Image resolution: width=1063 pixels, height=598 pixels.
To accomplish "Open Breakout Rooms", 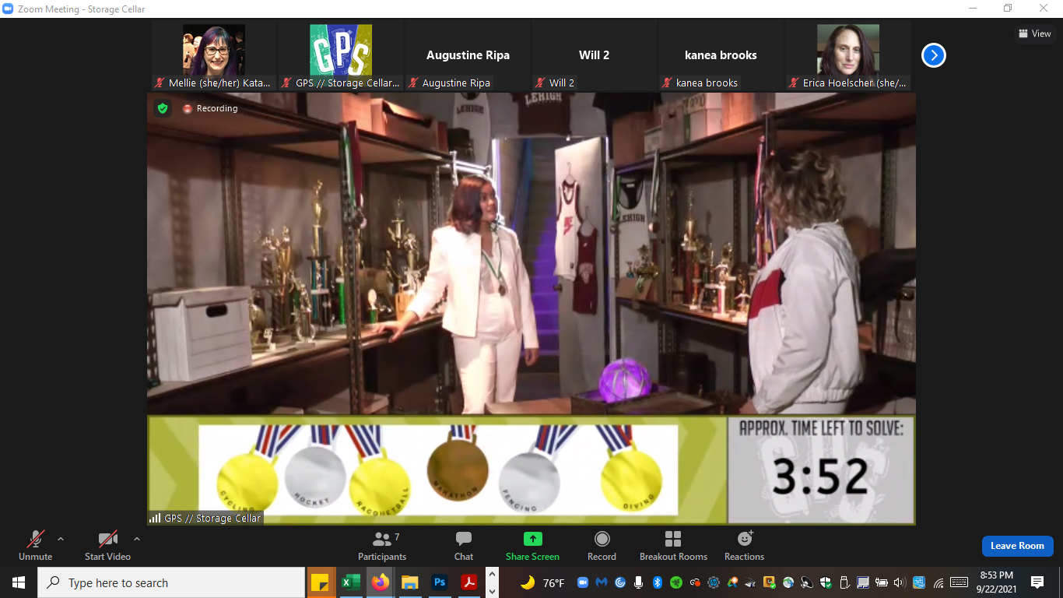I will tap(673, 545).
